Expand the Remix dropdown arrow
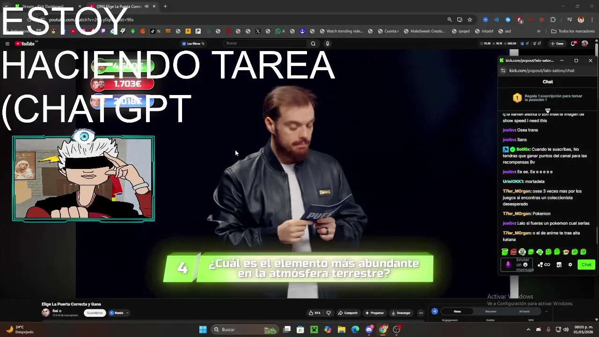The height and width of the screenshot is (337, 599). tap(127, 313)
